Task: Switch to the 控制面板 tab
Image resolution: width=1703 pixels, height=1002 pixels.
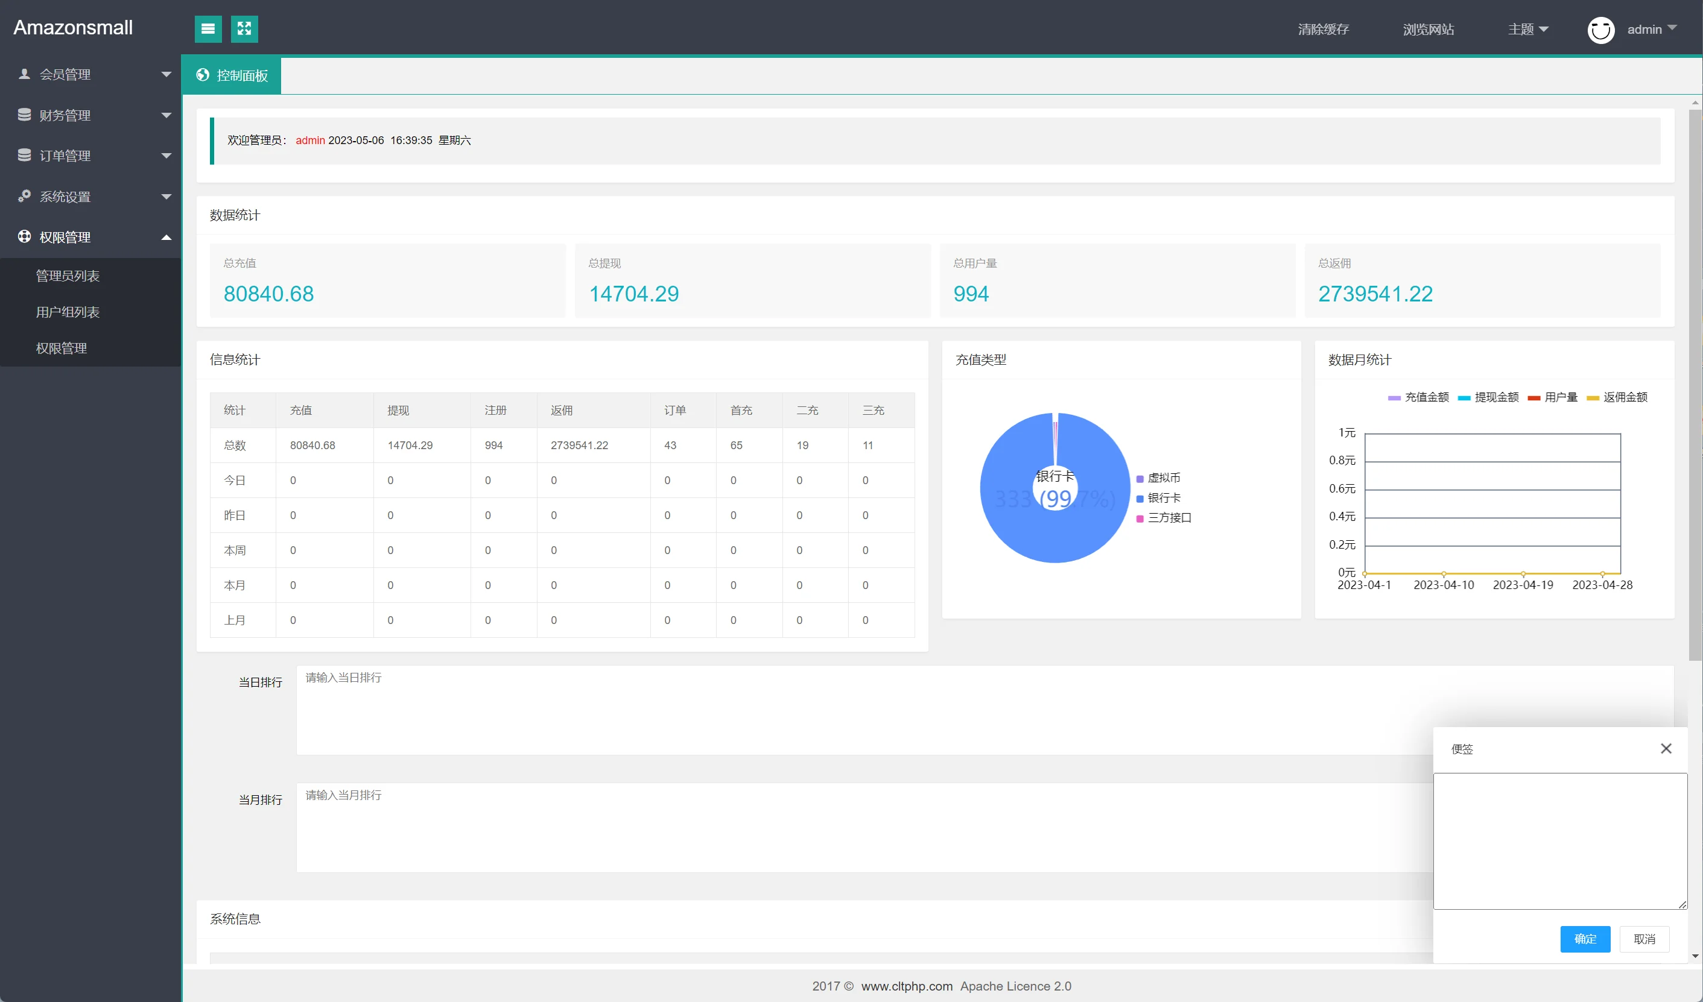Action: coord(232,75)
